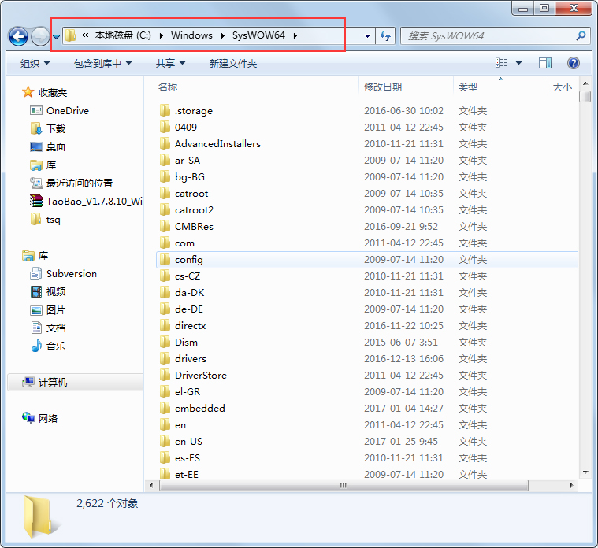Screen dimensions: 598x548
Task: Click the search magnifier icon
Action: pyautogui.click(x=581, y=36)
